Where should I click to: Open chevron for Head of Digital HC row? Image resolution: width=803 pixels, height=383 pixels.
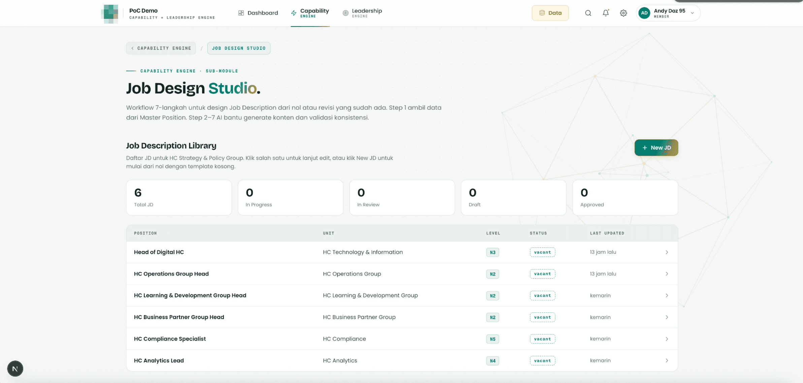point(667,252)
